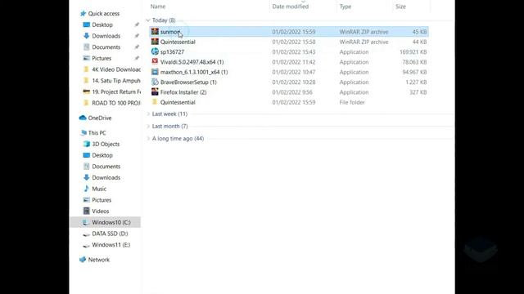Click Documents icon under Quick access
The height and width of the screenshot is (294, 524).
point(86,47)
